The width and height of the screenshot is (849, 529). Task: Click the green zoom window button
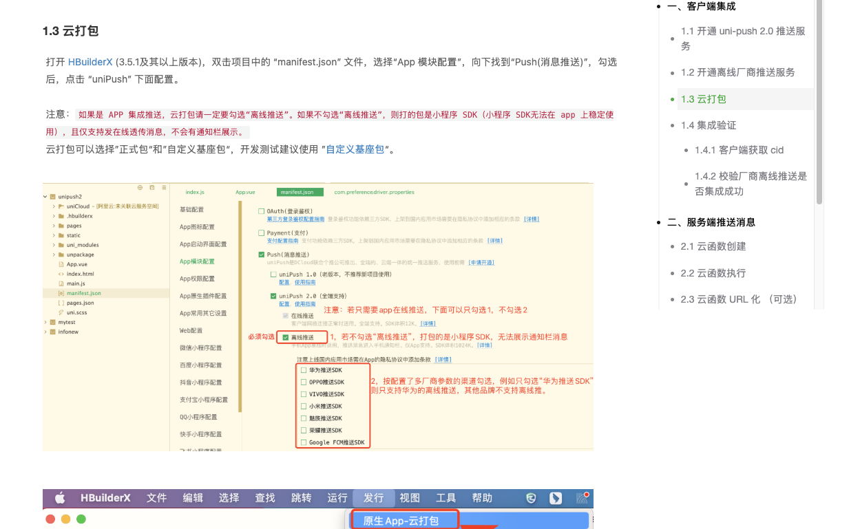[x=81, y=519]
